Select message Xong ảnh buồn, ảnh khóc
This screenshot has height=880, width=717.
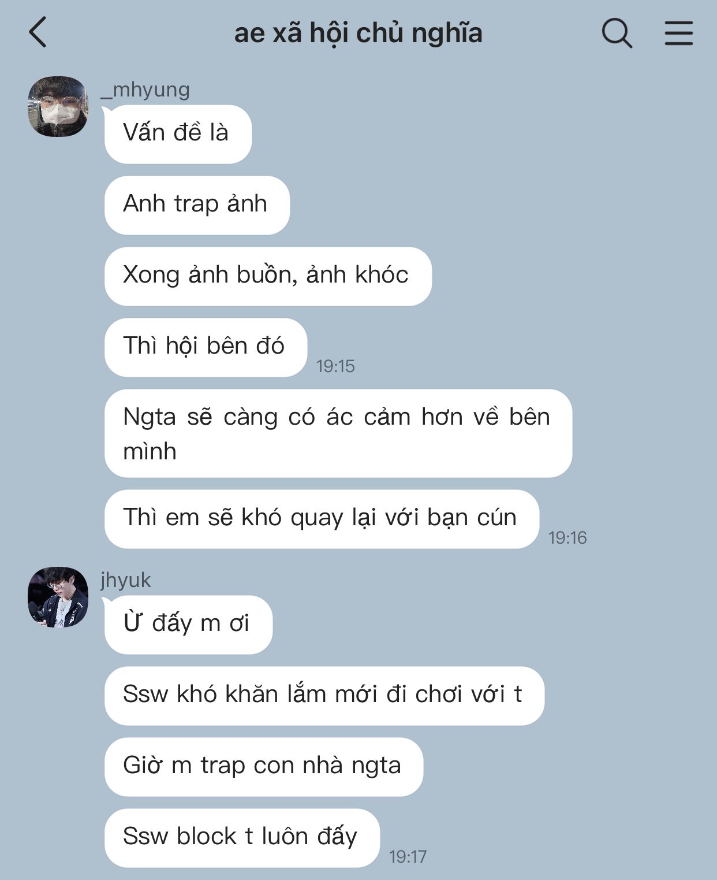(x=268, y=276)
